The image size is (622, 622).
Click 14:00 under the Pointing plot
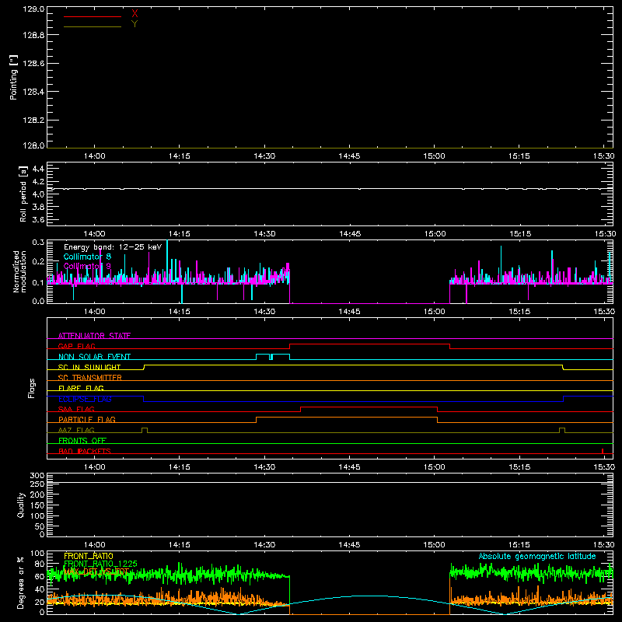(94, 156)
